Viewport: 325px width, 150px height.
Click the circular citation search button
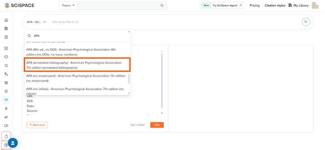coord(306,22)
